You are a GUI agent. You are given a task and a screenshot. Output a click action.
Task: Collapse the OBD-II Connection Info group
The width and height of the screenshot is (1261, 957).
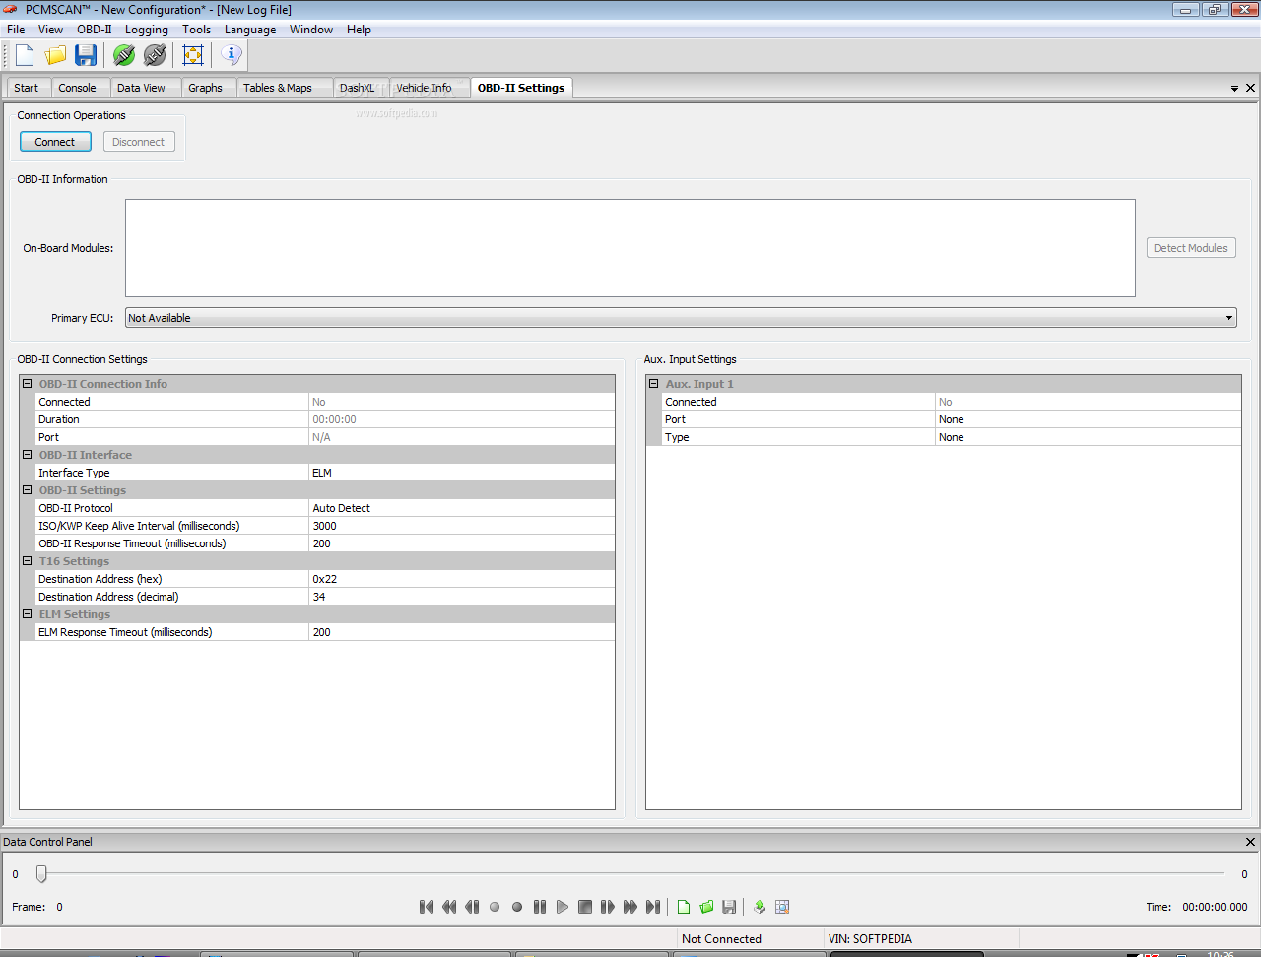coord(28,384)
